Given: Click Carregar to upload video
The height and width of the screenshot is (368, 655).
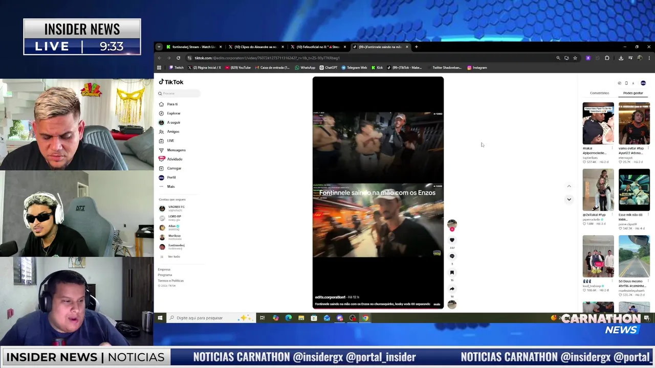Looking at the screenshot, I should pos(170,168).
